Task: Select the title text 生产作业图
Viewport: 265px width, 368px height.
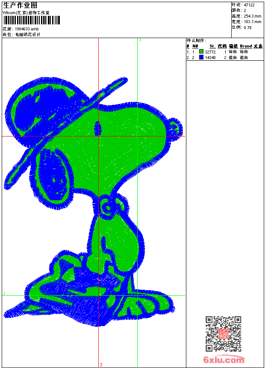Action: pyautogui.click(x=20, y=6)
